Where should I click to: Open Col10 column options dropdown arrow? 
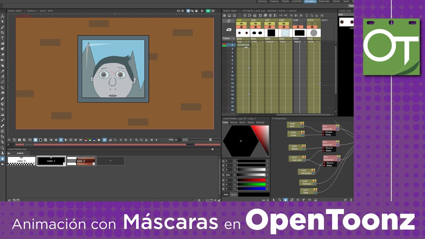point(319,27)
